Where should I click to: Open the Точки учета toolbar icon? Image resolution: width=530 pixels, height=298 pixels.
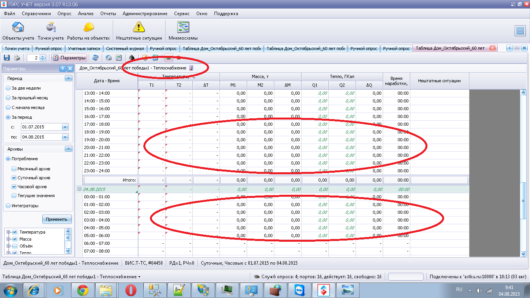click(x=51, y=31)
